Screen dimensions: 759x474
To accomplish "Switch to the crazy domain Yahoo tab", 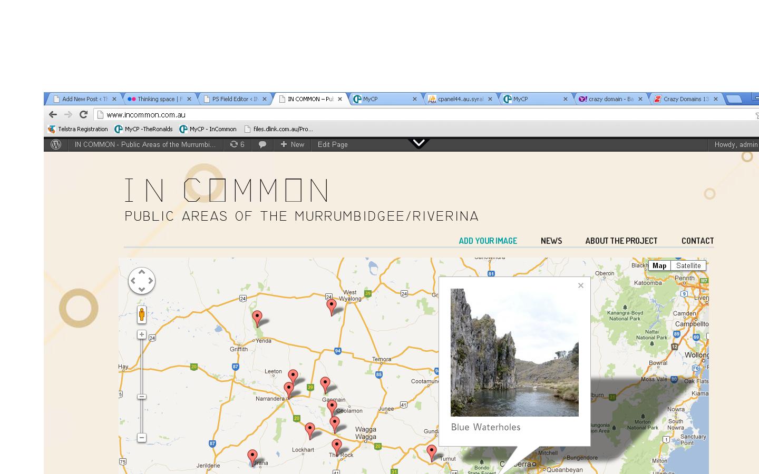I will pos(611,99).
